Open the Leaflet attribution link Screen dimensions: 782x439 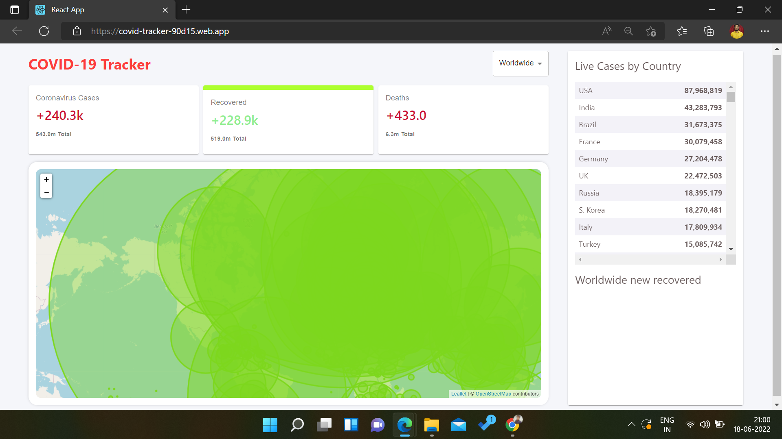pos(459,394)
